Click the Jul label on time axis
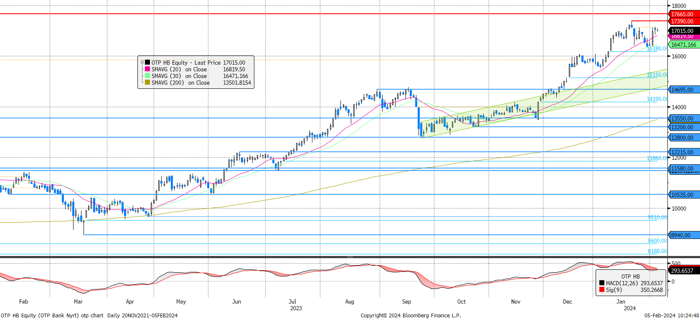The image size is (700, 319). click(x=292, y=301)
